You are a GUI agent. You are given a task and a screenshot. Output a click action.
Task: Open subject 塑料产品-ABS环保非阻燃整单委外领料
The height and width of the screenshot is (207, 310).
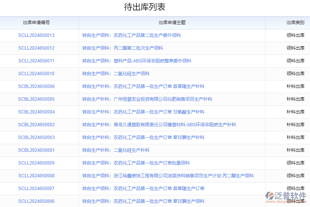(x=137, y=61)
